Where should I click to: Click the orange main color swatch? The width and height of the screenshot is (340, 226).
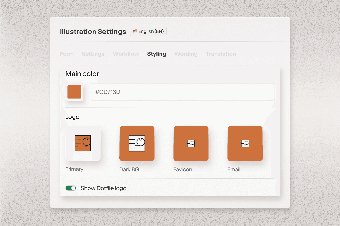tap(74, 92)
